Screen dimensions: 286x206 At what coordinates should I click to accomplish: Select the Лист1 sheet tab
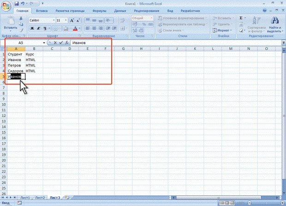click(25, 198)
